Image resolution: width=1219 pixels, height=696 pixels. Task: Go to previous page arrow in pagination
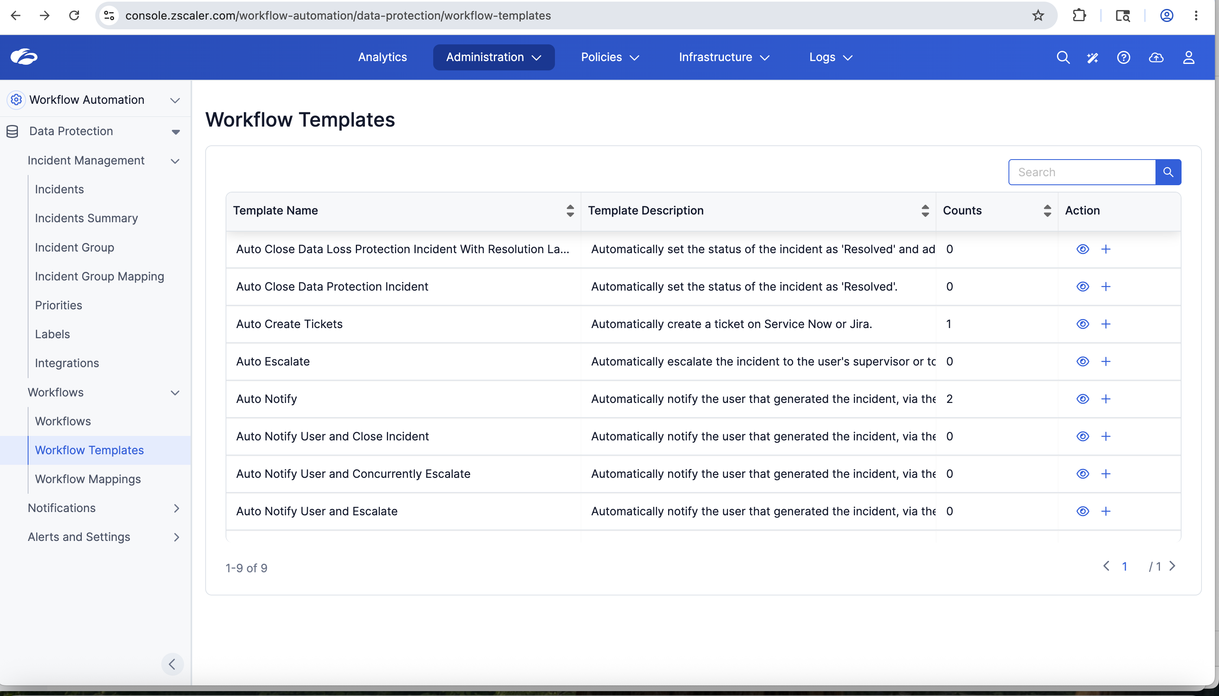pos(1106,567)
